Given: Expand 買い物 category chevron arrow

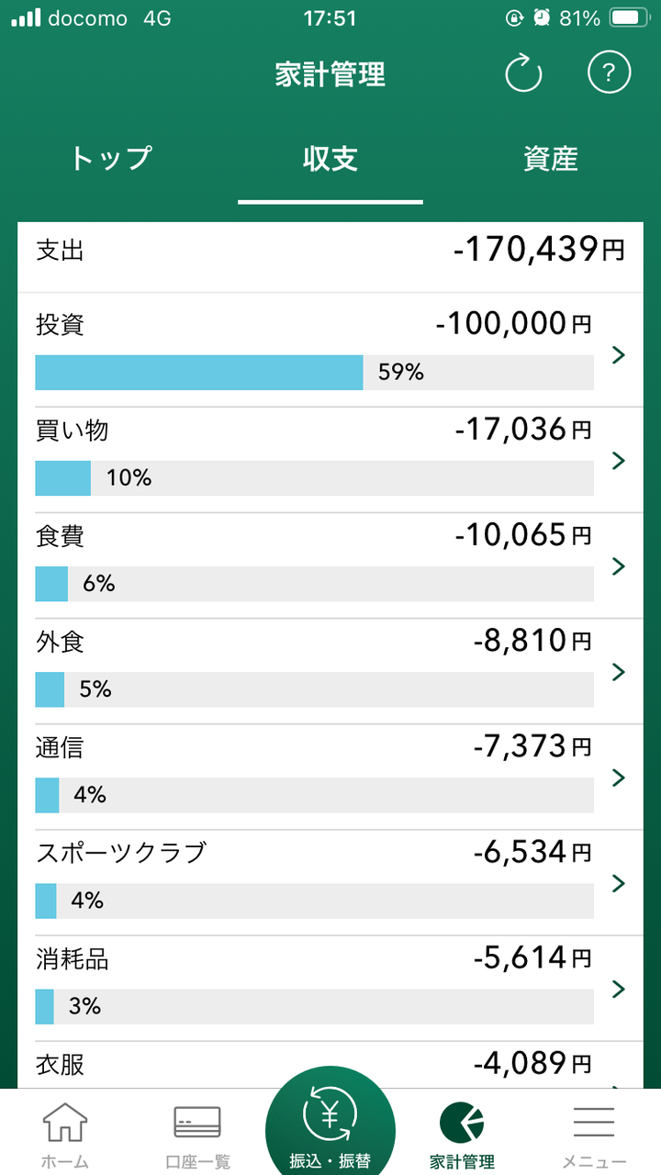Looking at the screenshot, I should coord(619,460).
